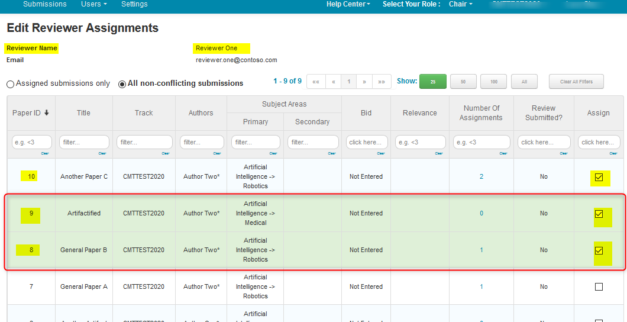Screen dimensions: 627x322
Task: Open assignment count for General Paper B
Action: (481, 250)
